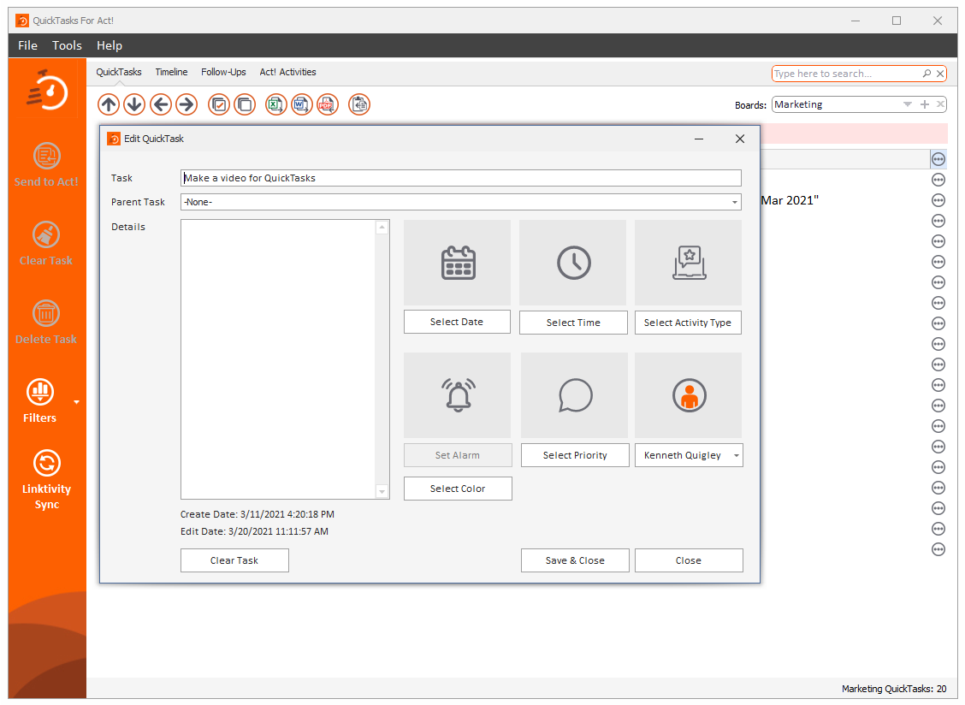The height and width of the screenshot is (705, 965).
Task: Click the PDF export icon
Action: click(328, 104)
